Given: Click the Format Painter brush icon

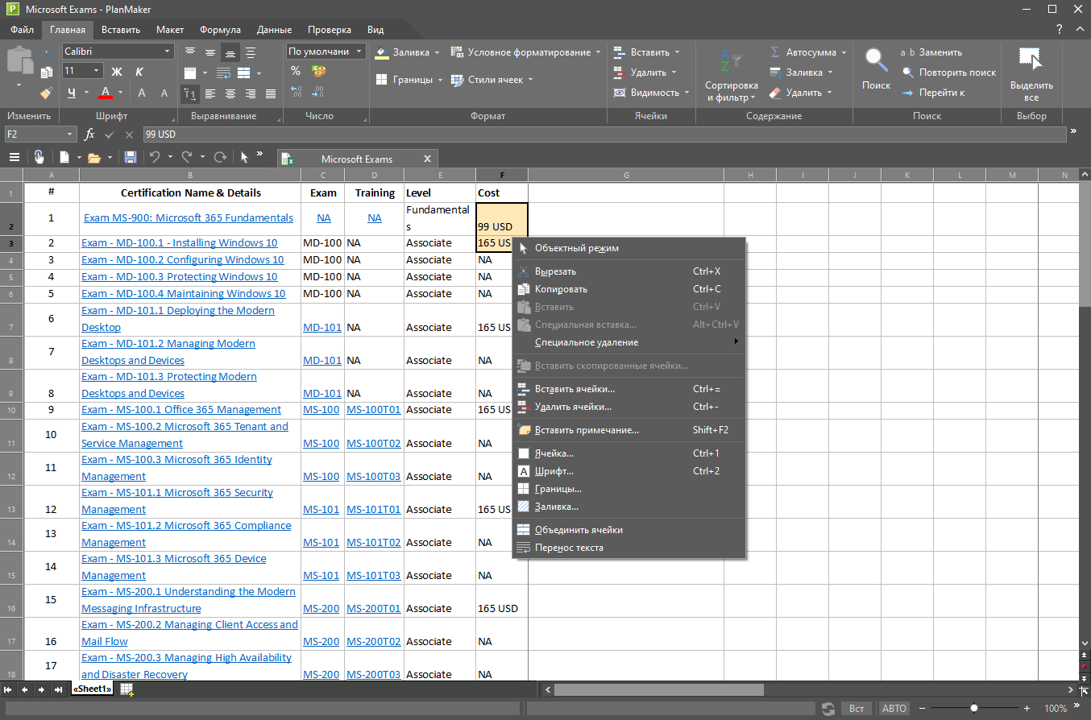Looking at the screenshot, I should [46, 93].
